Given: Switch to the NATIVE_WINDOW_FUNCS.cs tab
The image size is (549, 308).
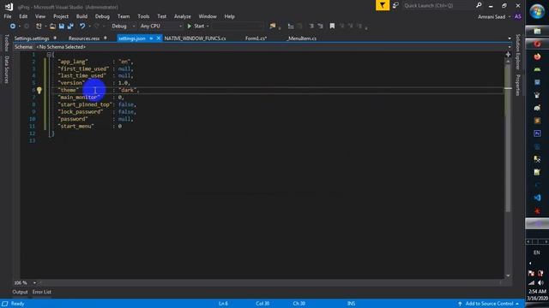Looking at the screenshot, I should click(195, 38).
